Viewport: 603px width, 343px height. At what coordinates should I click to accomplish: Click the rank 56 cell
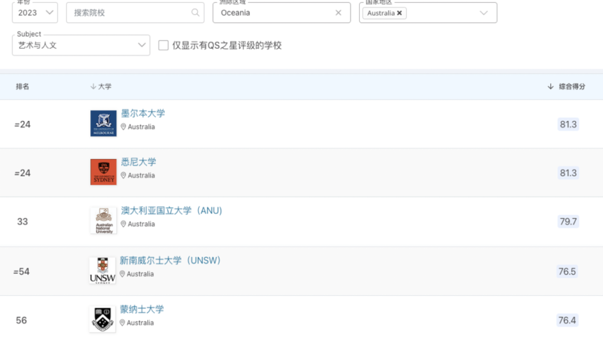[21, 320]
